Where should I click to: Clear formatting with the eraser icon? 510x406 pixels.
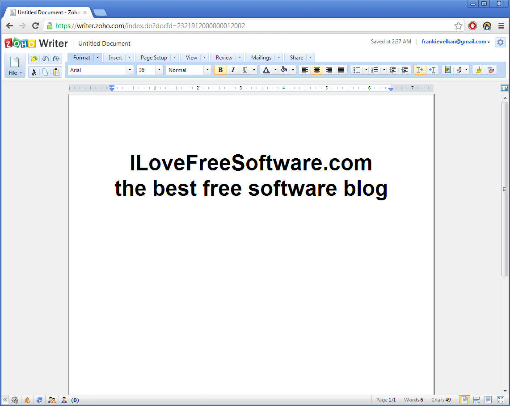(491, 70)
